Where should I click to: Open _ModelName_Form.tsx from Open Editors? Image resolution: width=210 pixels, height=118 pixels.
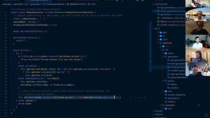pos(171,18)
